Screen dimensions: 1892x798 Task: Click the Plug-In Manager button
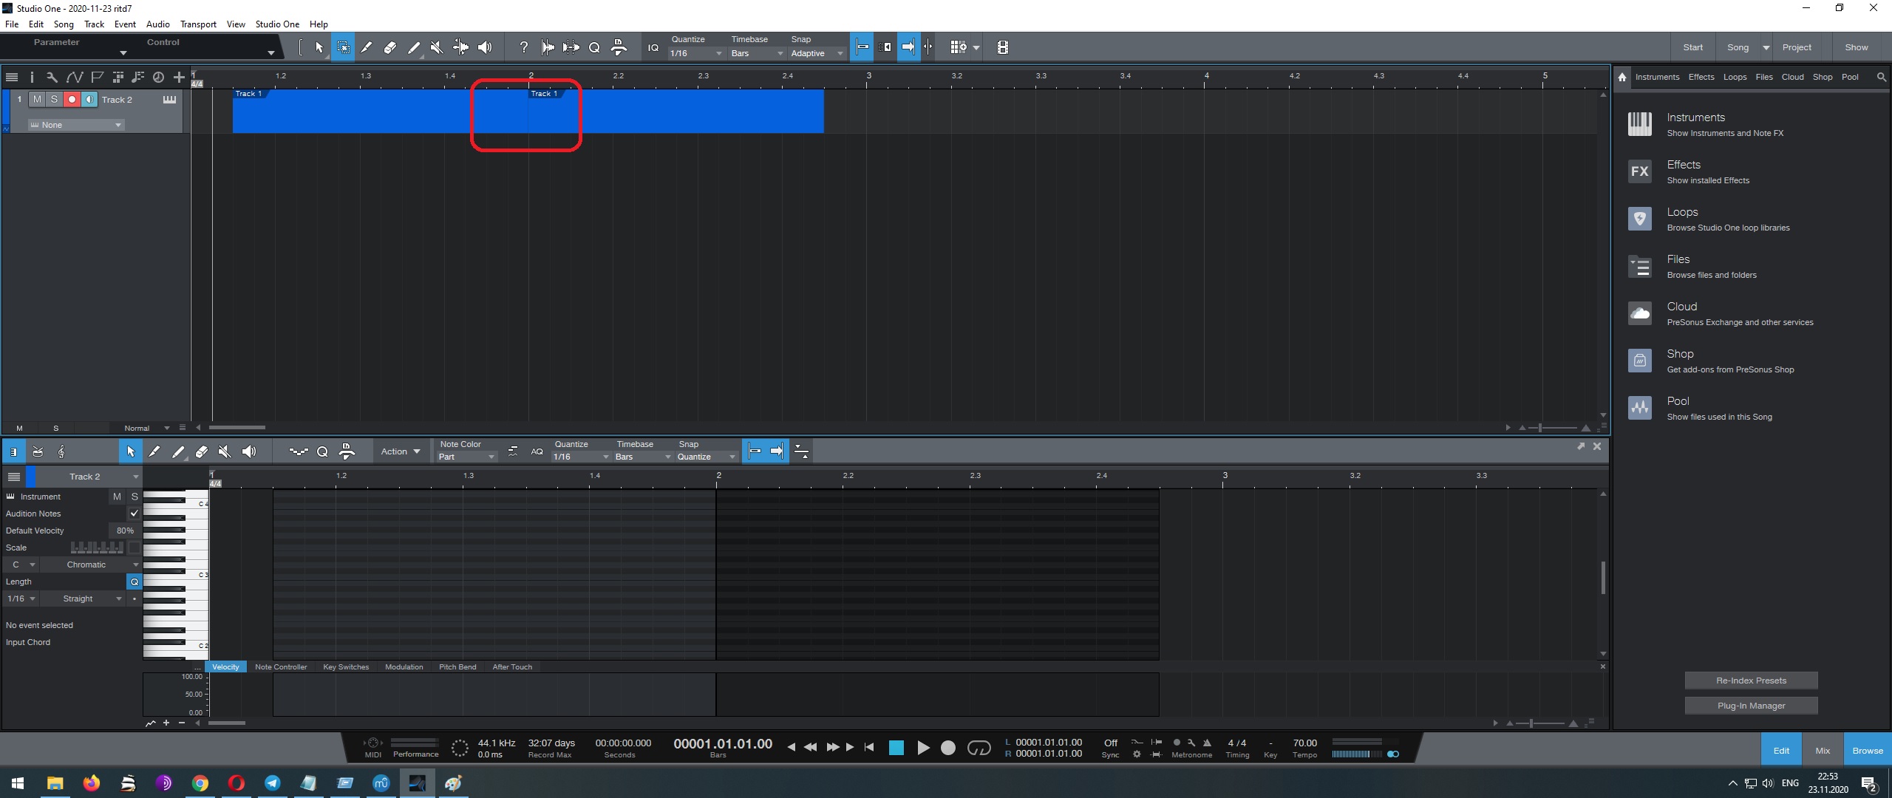point(1751,704)
